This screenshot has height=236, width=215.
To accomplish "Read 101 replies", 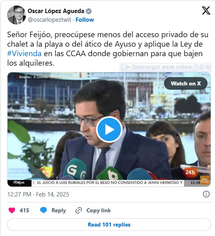I will click(x=109, y=225).
